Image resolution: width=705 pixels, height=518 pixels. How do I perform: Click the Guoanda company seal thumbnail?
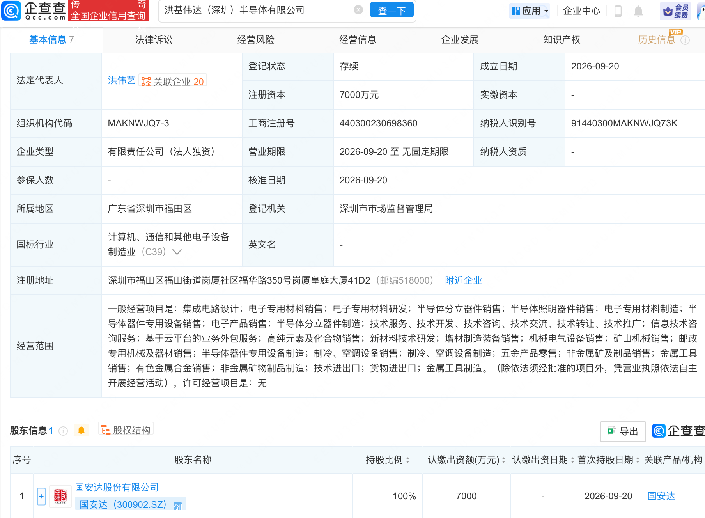60,496
